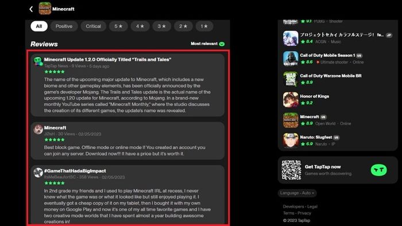Open the Honor of Kings title link

[315, 96]
